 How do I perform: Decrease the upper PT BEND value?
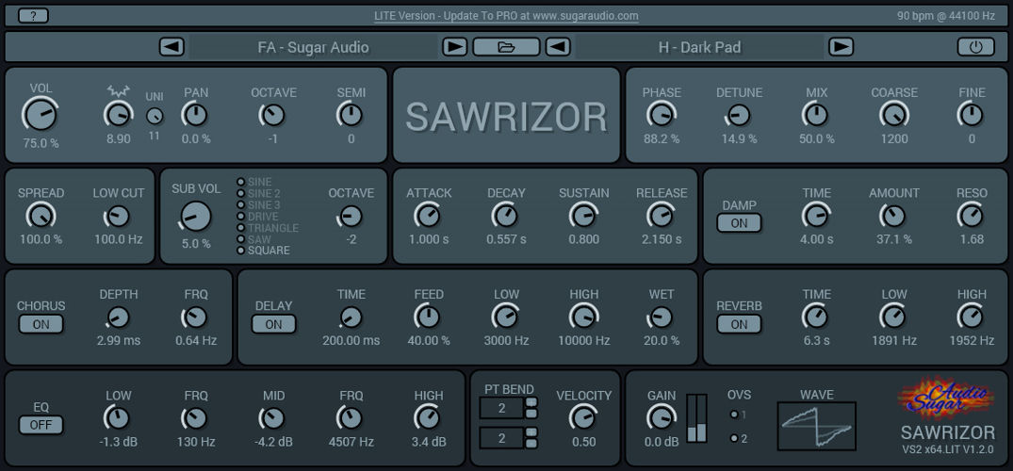531,414
